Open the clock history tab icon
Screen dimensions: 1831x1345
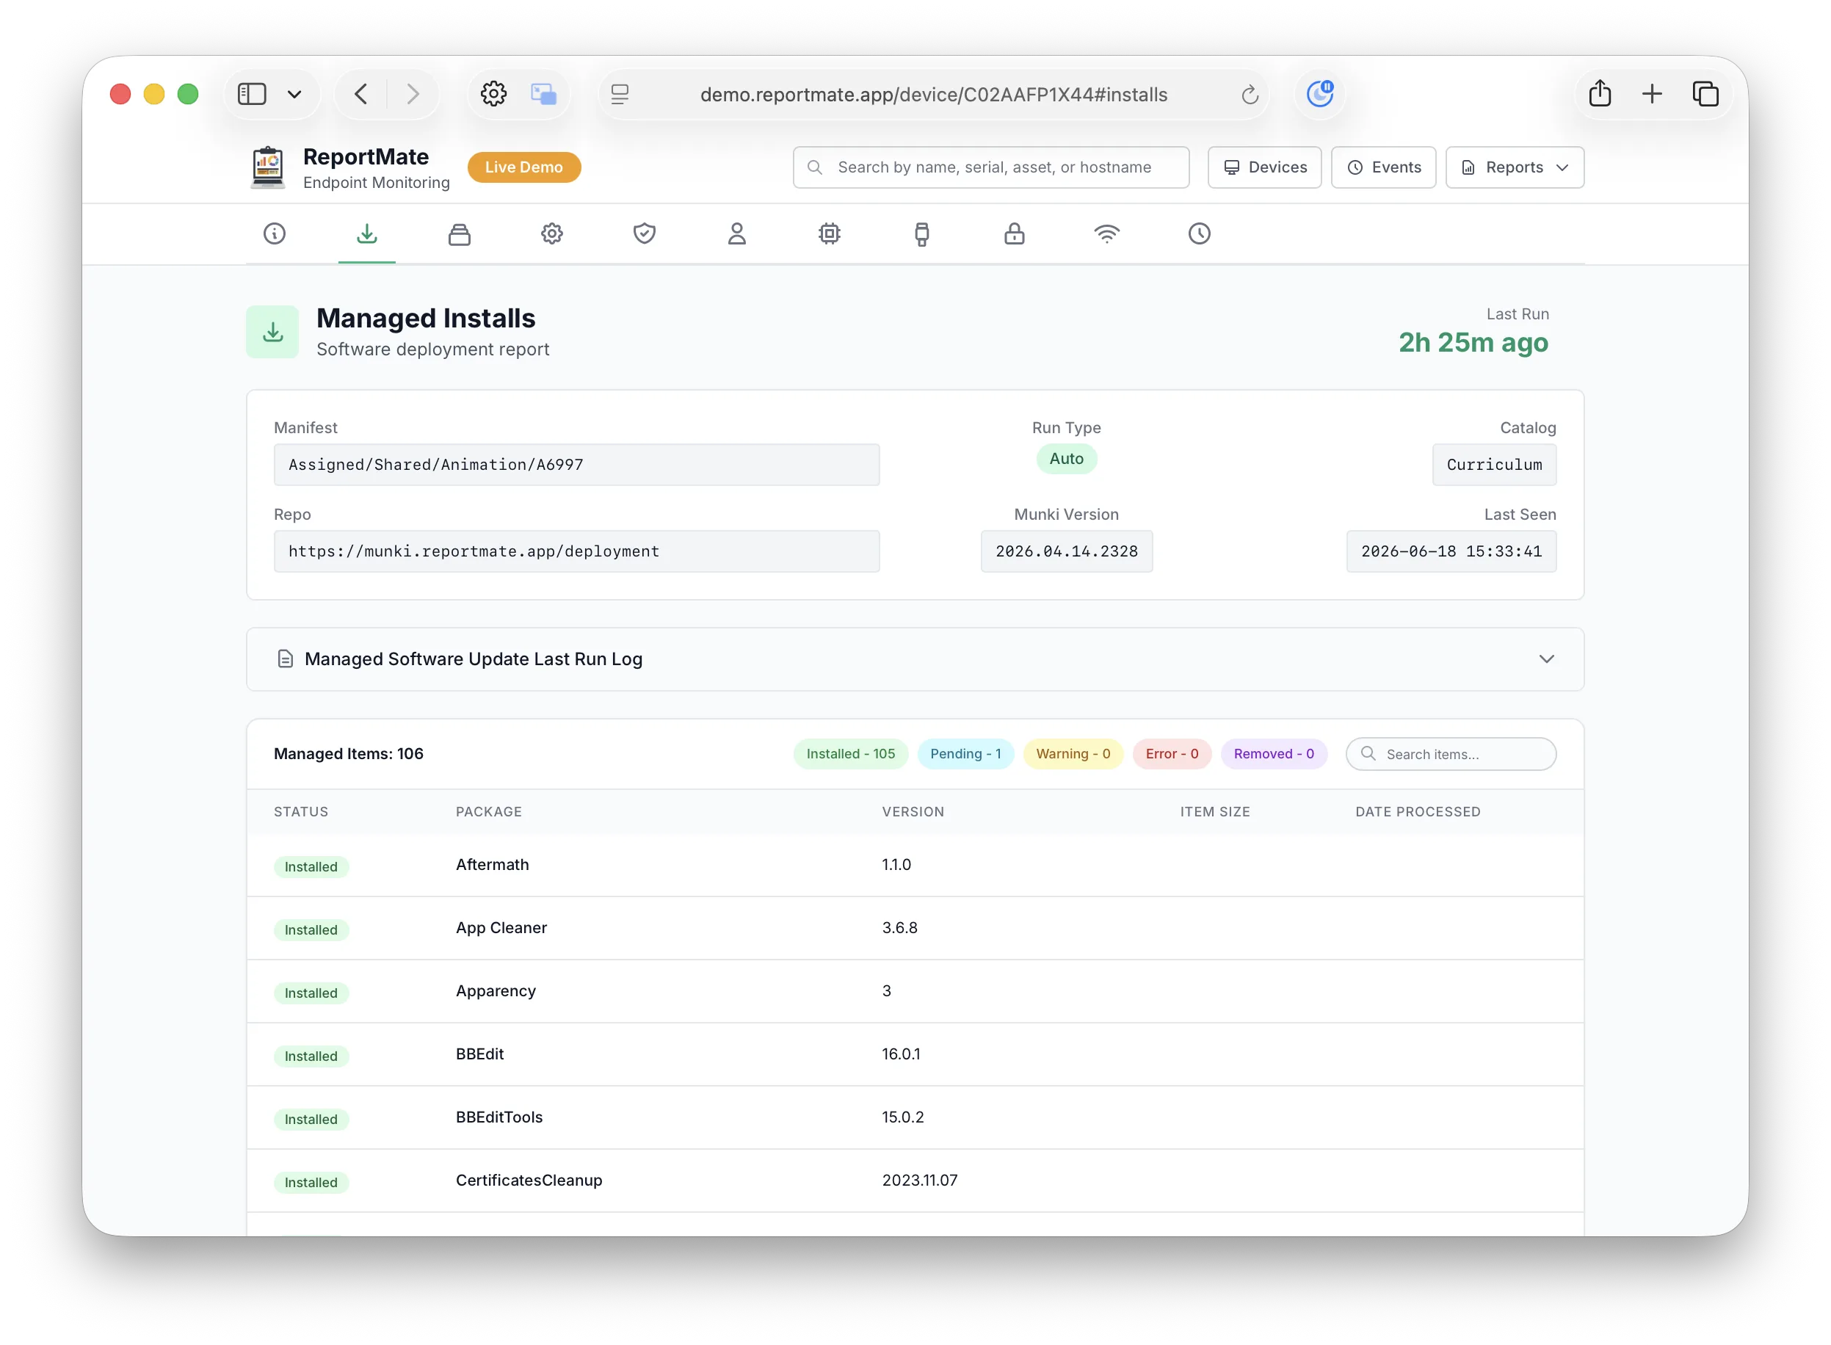pyautogui.click(x=1198, y=233)
